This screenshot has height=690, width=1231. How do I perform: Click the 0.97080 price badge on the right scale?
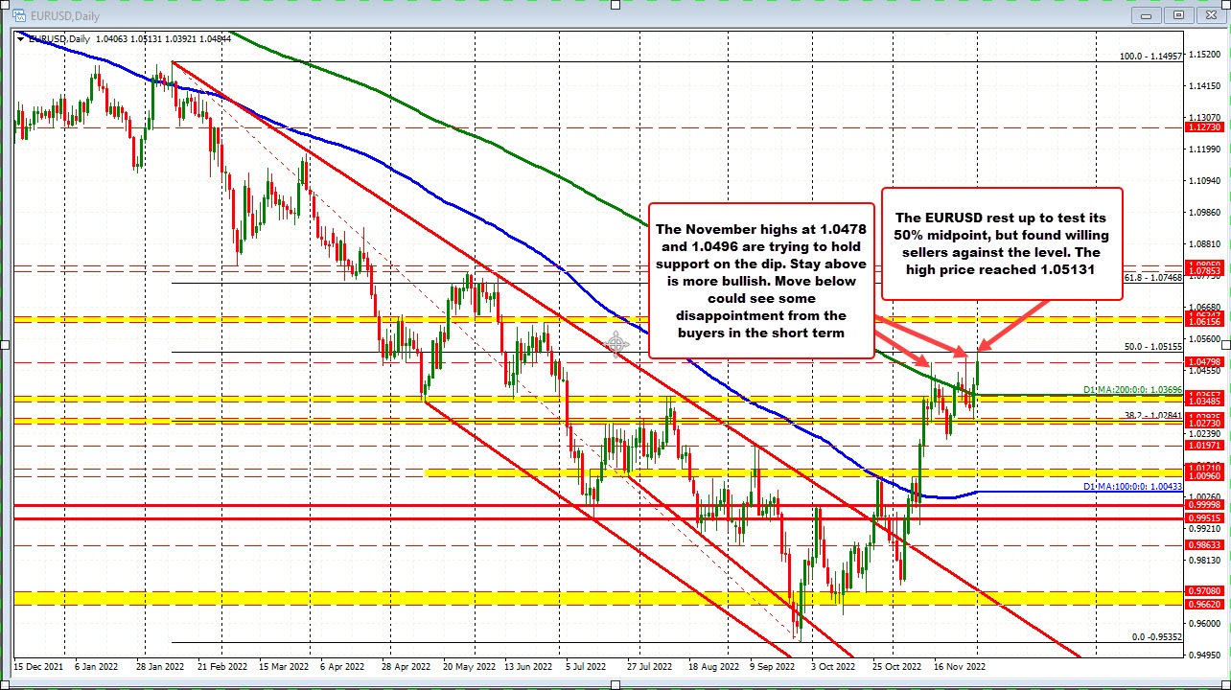(x=1207, y=593)
